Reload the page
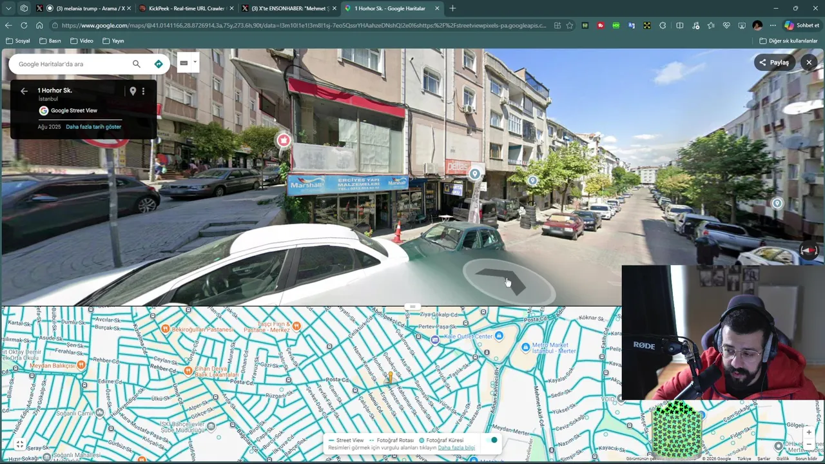Viewport: 825px width, 464px height. (24, 25)
